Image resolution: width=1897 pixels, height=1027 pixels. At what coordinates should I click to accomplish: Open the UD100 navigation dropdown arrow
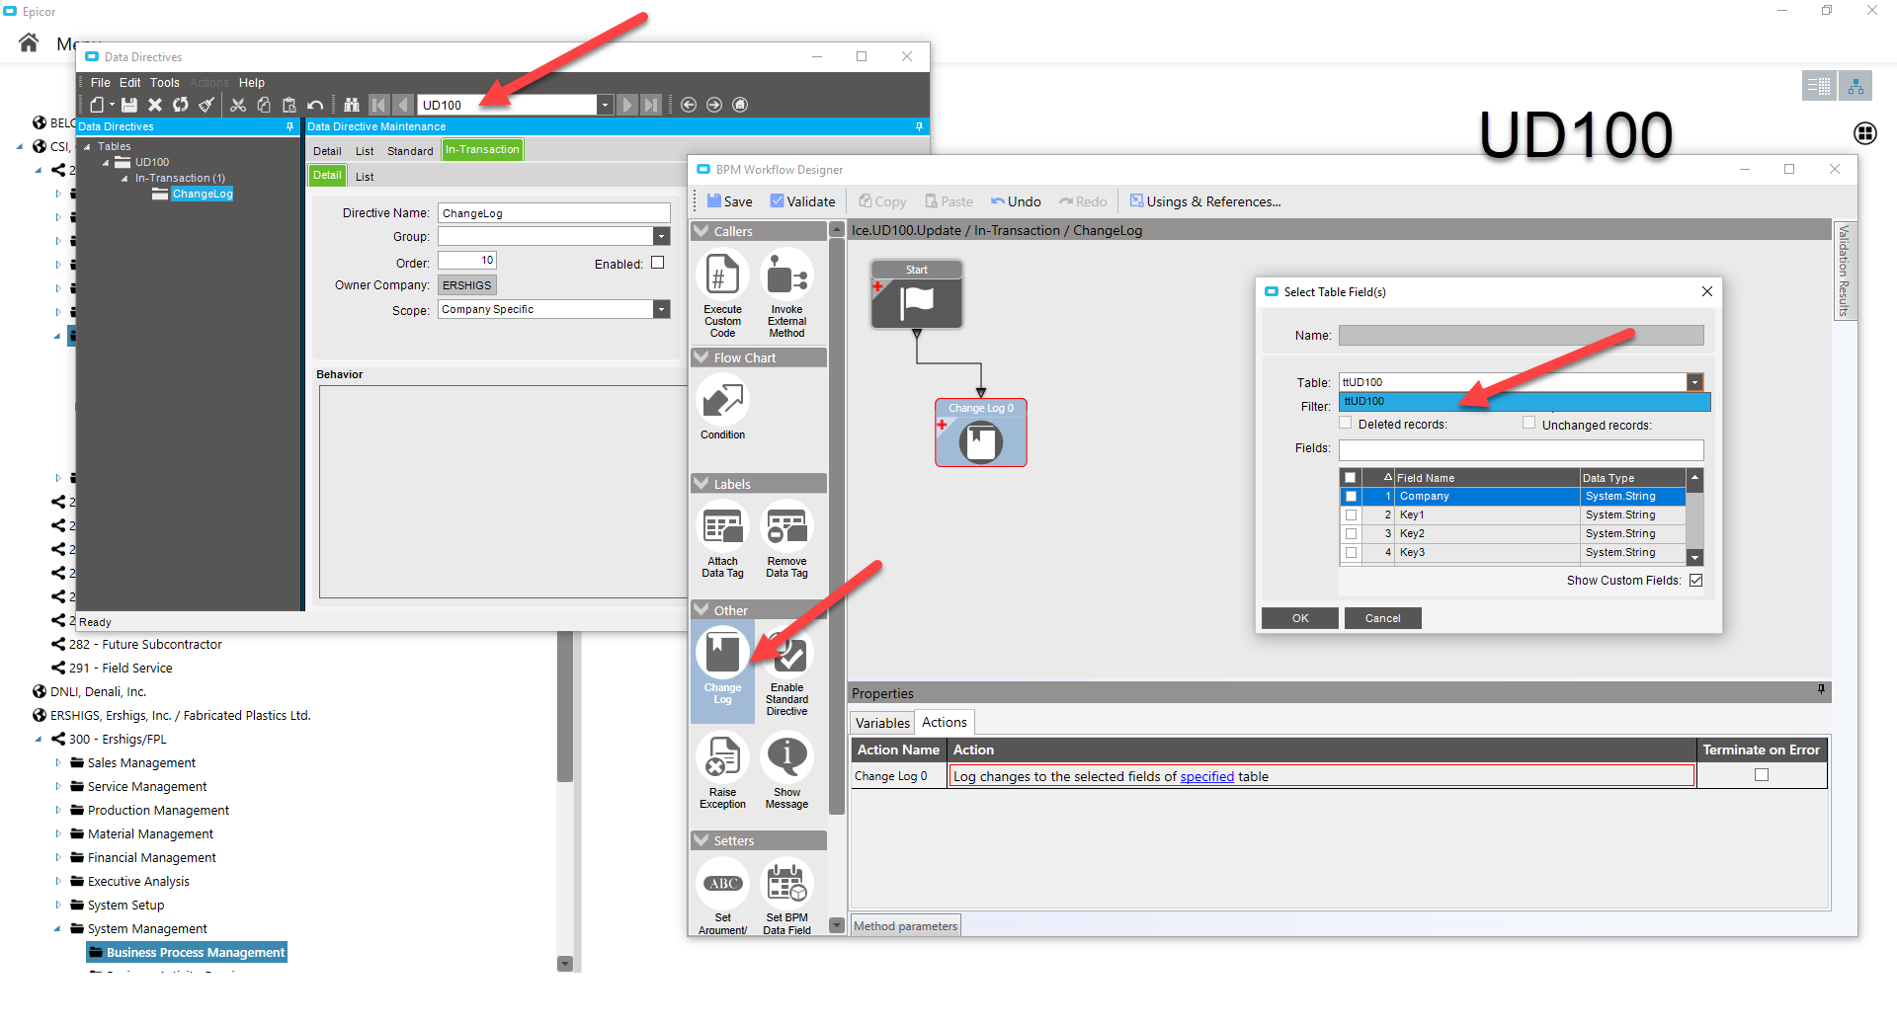pyautogui.click(x=605, y=105)
